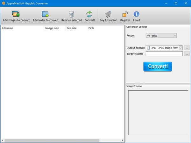Click the application icon in the title bar
The image size is (191, 143).
click(3, 3)
